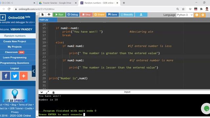Open My Projects

(15, 47)
